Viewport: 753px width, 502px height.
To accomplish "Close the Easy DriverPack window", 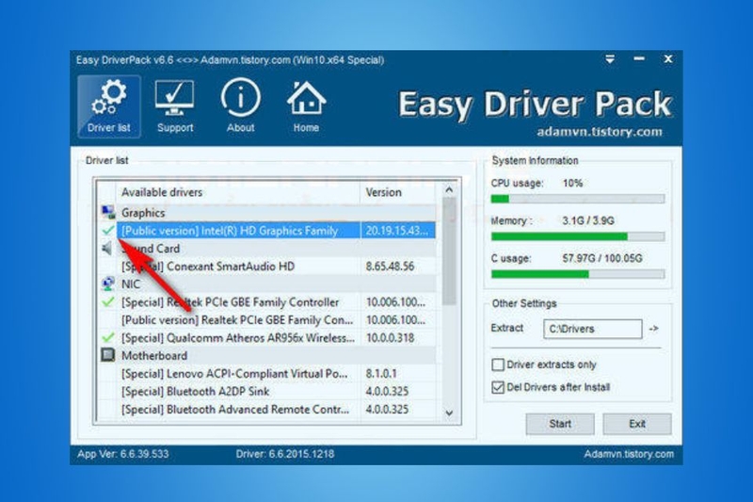I will pyautogui.click(x=668, y=59).
